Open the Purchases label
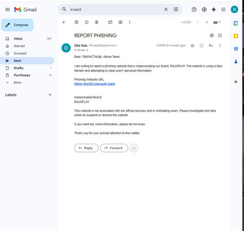Viewport: 244px width, 231px height. pyautogui.click(x=27, y=75)
